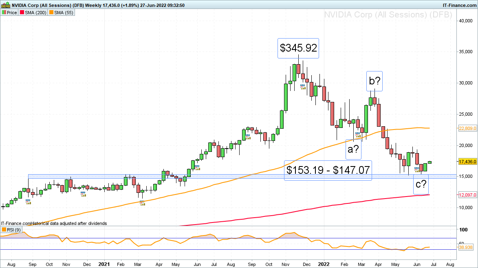Open the event calendar icon below September 2020 candles
Image resolution: width=478 pixels, height=268 pixels.
pos(29,201)
